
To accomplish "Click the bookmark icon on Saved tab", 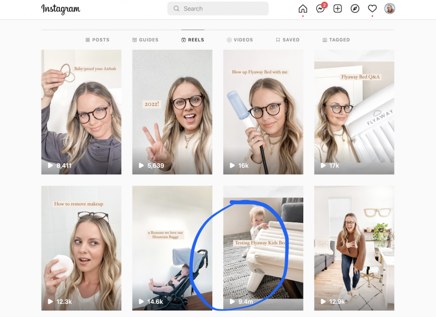I will click(278, 40).
